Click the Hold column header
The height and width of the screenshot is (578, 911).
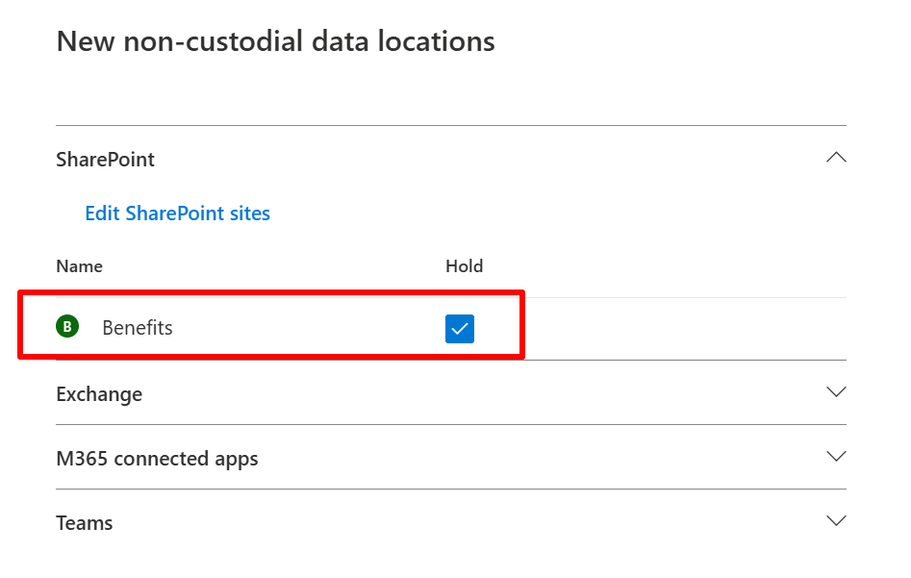click(x=464, y=265)
